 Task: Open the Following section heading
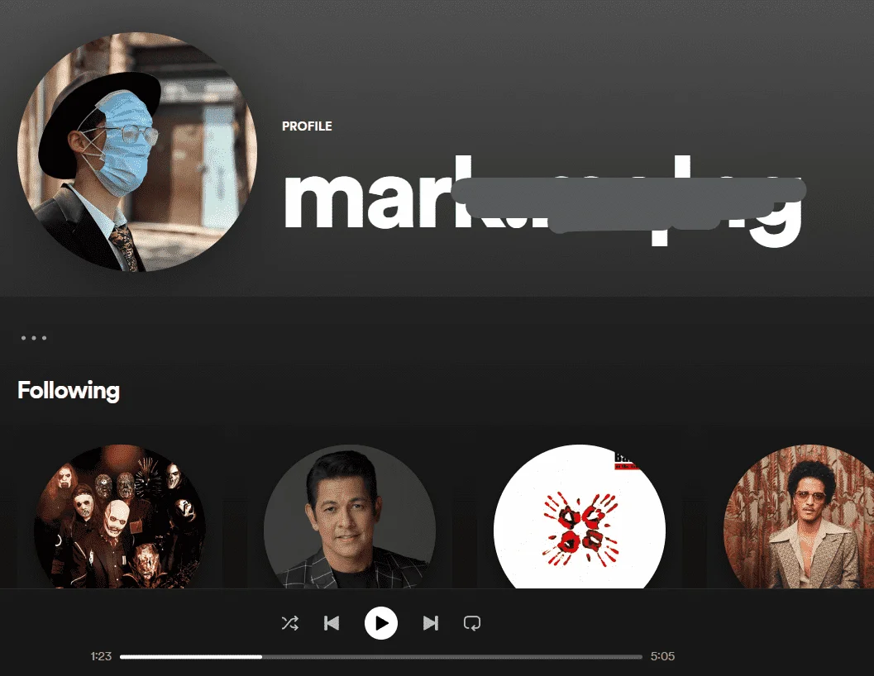point(69,390)
